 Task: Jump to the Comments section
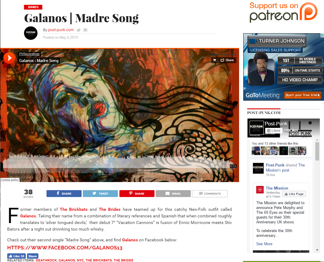point(210,193)
